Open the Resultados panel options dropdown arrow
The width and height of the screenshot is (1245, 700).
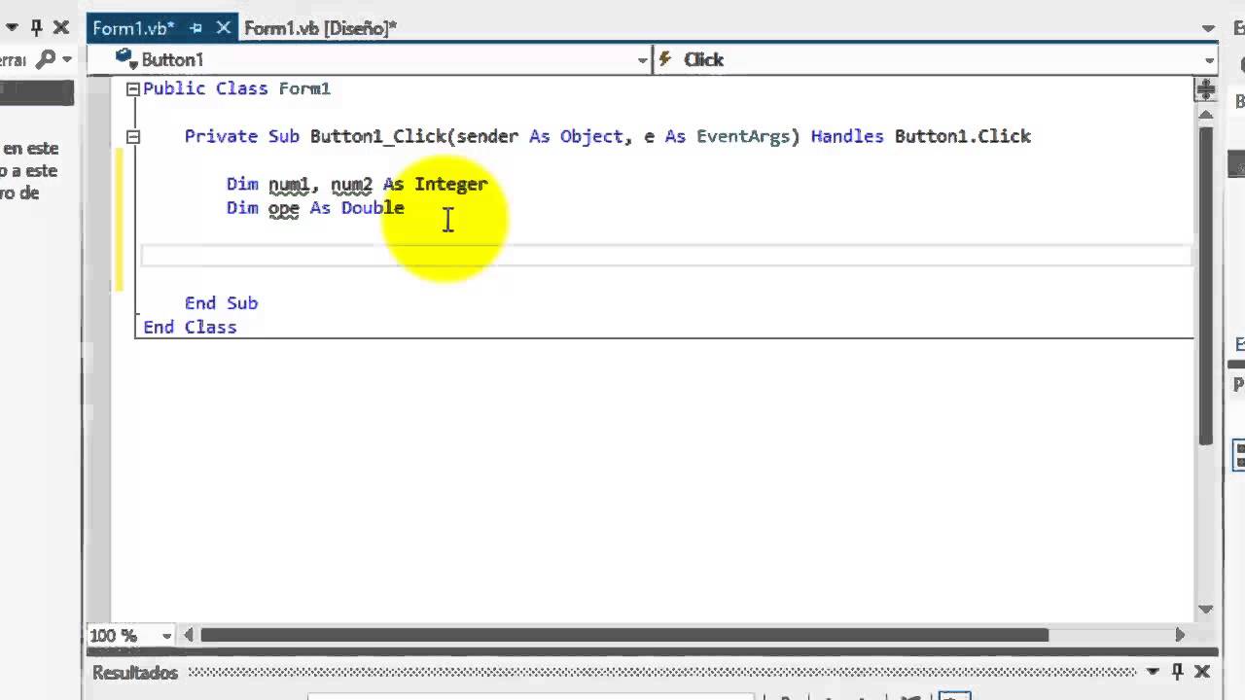click(x=1153, y=672)
